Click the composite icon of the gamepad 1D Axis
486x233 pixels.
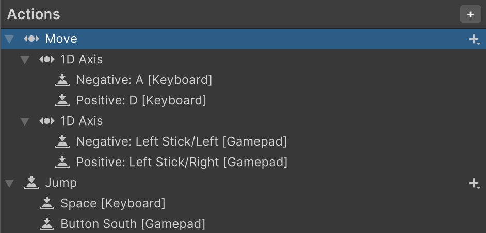pos(47,121)
